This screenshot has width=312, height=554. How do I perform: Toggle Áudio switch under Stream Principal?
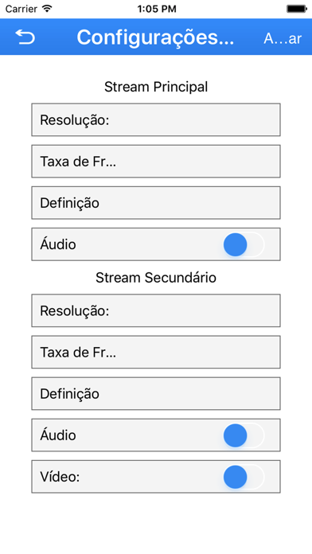[x=244, y=244]
